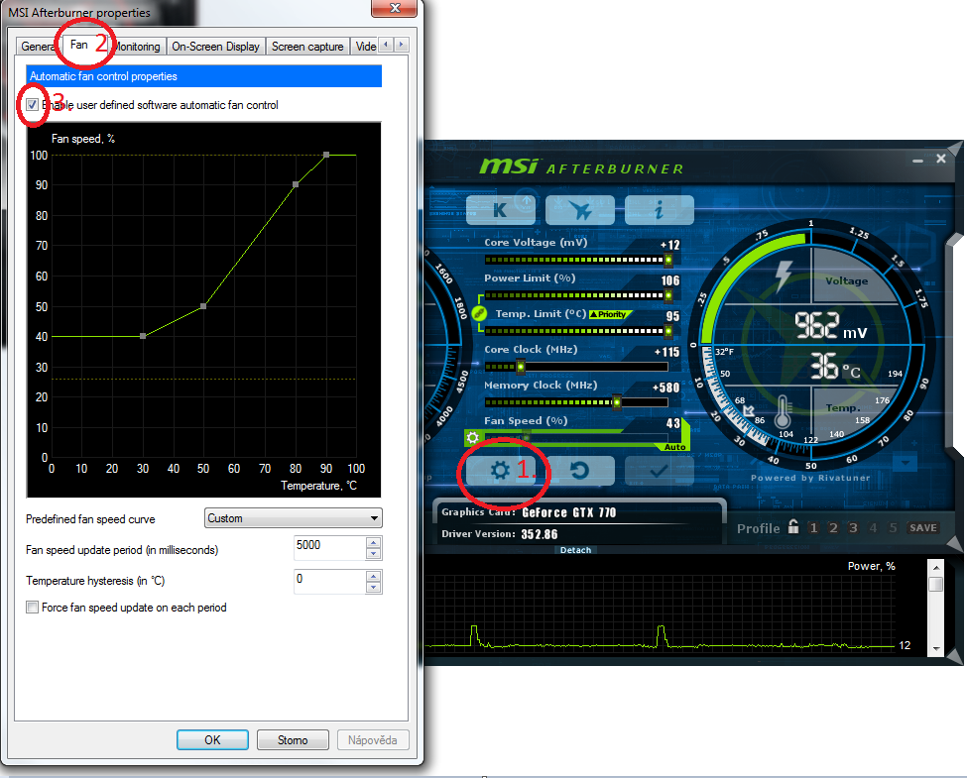
Task: Apply settings with the checkmark button
Action: [x=659, y=471]
